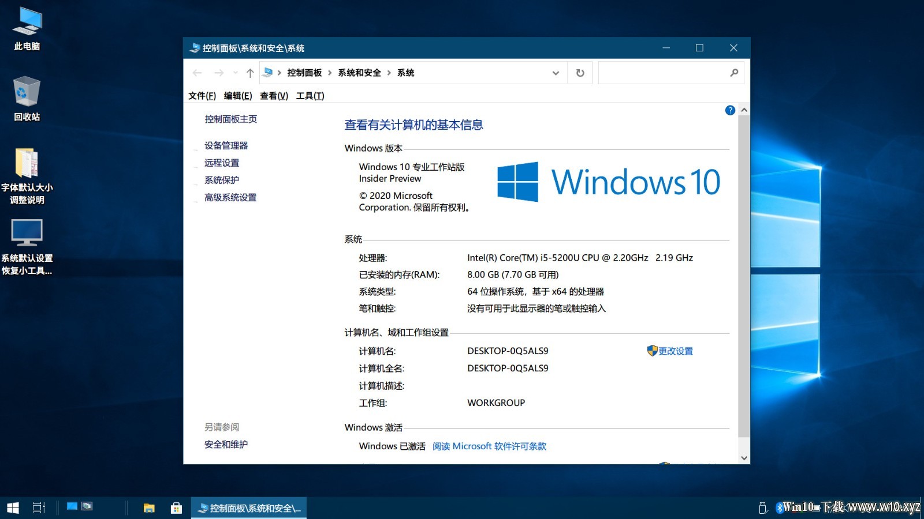
Task: Open the 工具(T) menu
Action: [310, 96]
